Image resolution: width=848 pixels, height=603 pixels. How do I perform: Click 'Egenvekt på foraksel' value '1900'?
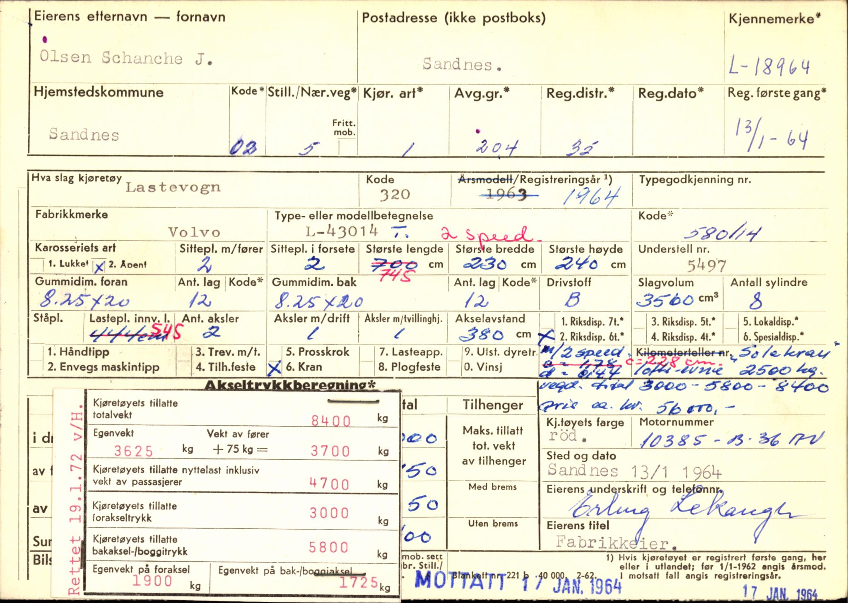[x=152, y=581]
